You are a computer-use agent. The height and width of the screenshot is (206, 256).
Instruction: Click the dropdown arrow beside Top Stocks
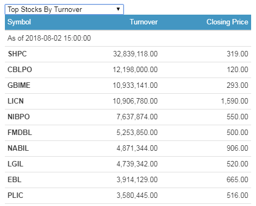[x=118, y=9]
